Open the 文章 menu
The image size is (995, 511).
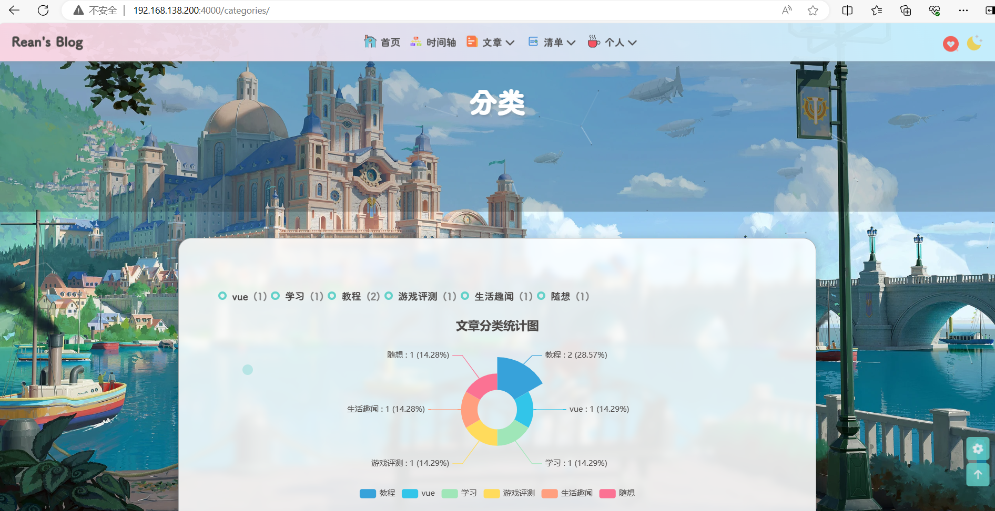coord(492,43)
